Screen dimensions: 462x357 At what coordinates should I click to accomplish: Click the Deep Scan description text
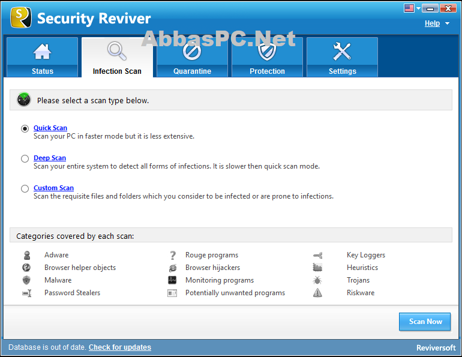click(x=176, y=166)
